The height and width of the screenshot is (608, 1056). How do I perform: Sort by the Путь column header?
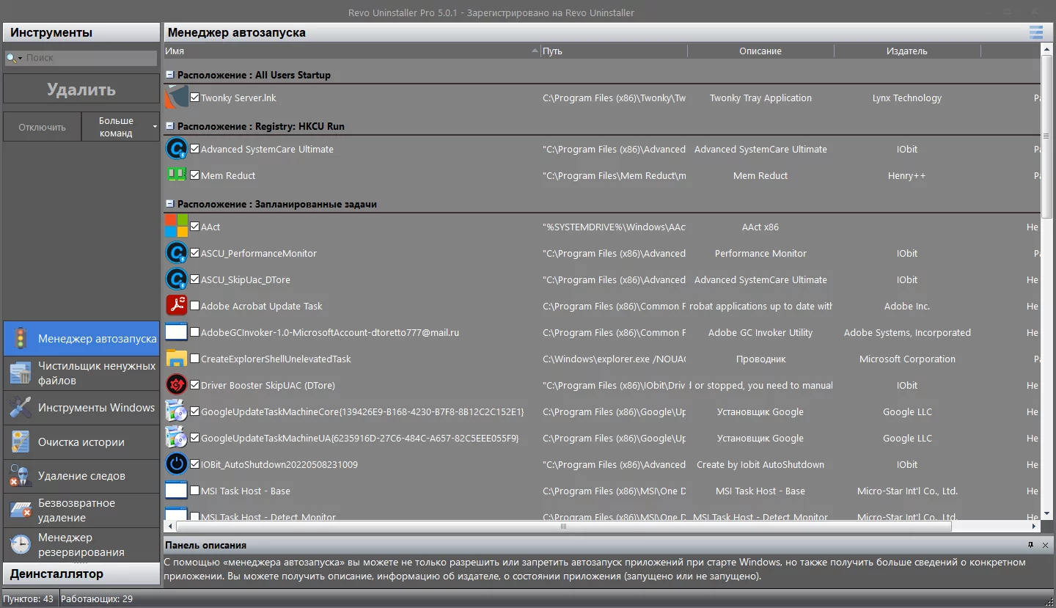coord(614,51)
